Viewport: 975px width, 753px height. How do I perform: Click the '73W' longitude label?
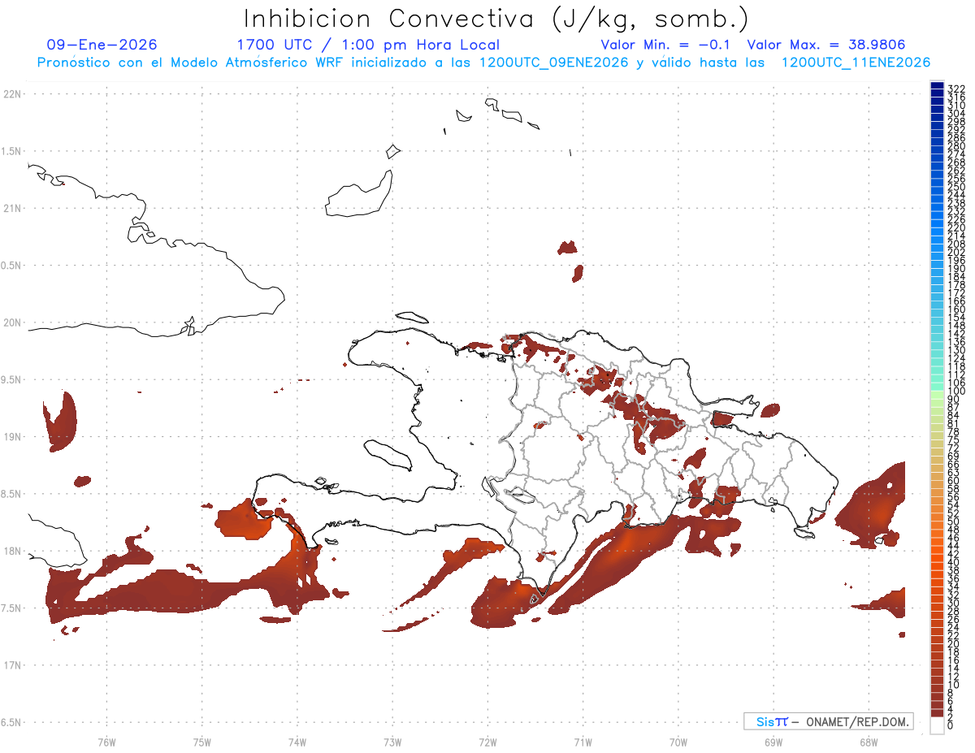[392, 742]
